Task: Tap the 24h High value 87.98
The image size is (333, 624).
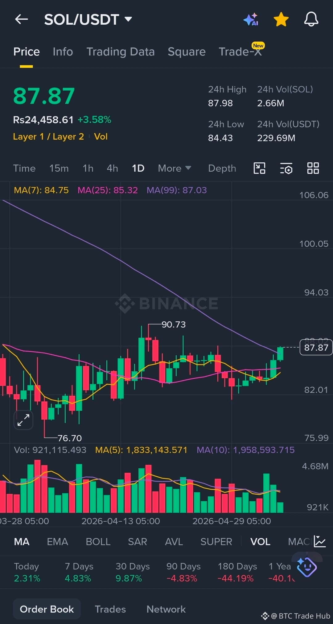Action: 220,103
